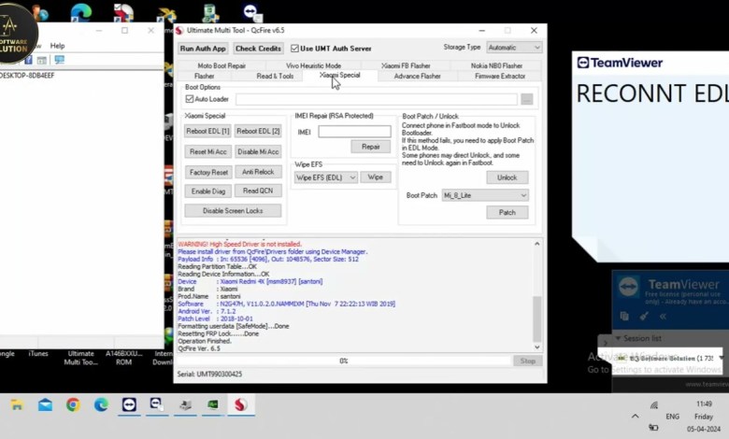729x439 pixels.
Task: Switch to the Advance Flasher tab
Action: coord(417,76)
